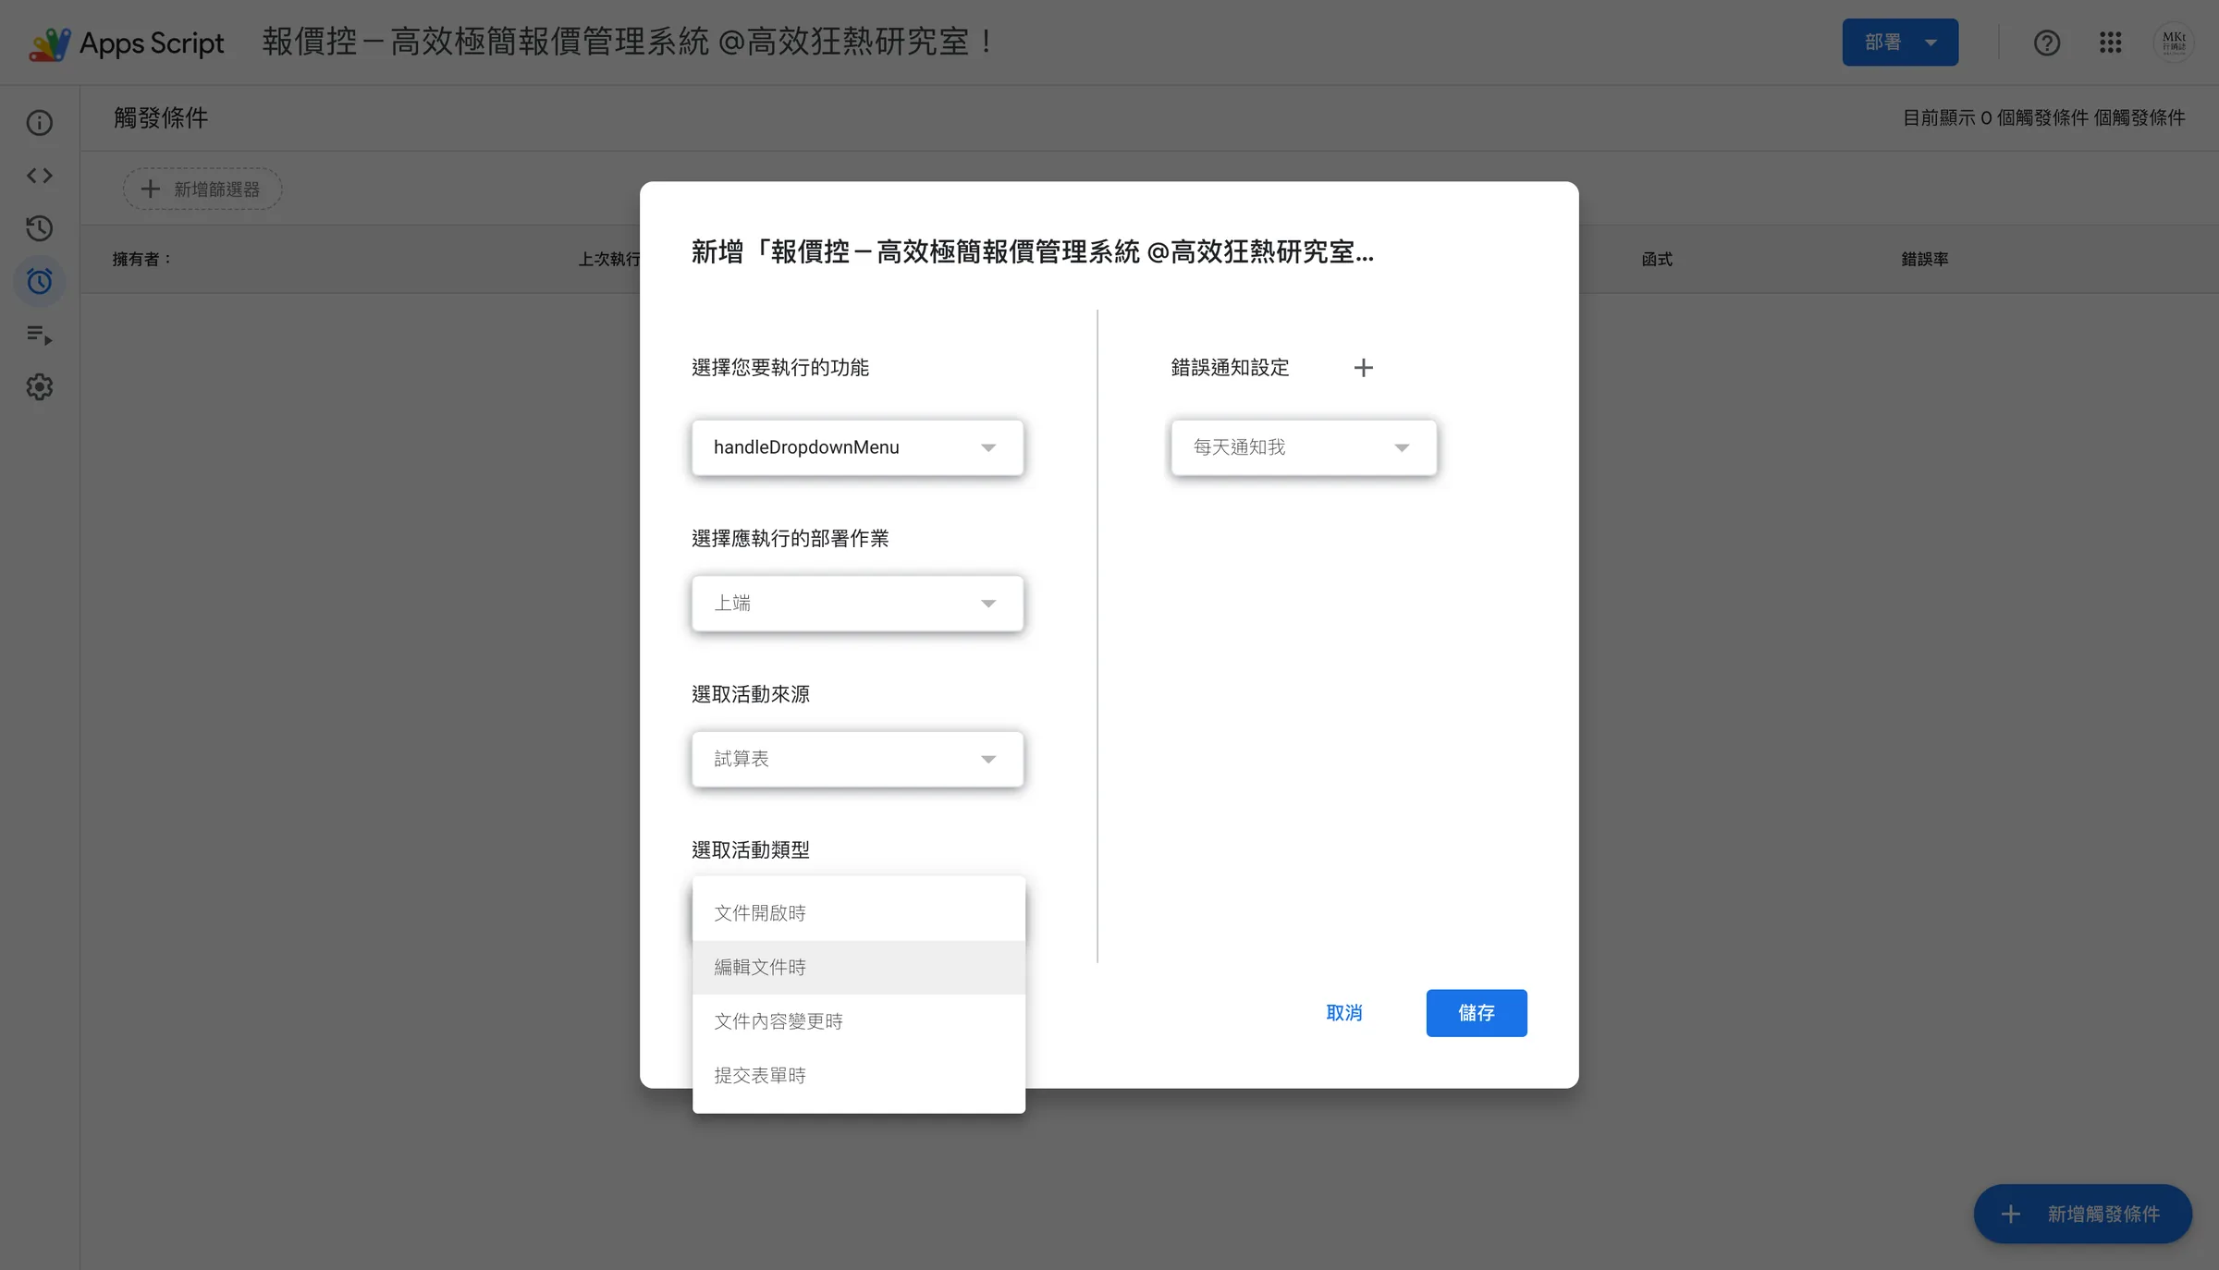
Task: Click the Apps Script logo
Action: click(x=127, y=43)
